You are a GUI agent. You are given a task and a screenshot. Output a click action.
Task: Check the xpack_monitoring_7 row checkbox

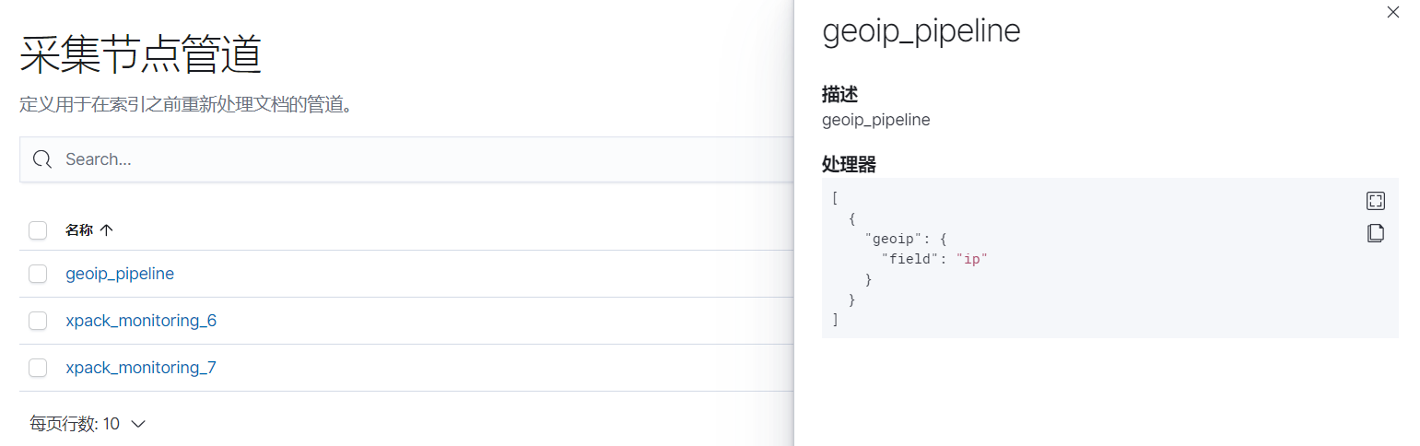coord(38,368)
